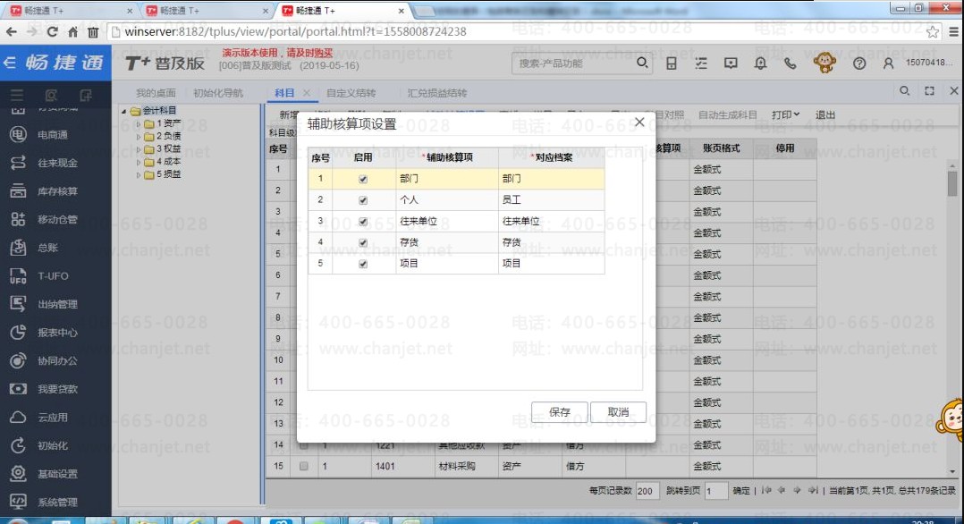Viewport: 964px width, 524px height.
Task: Uncheck 启用 for the 往来单位 row
Action: coord(363,222)
